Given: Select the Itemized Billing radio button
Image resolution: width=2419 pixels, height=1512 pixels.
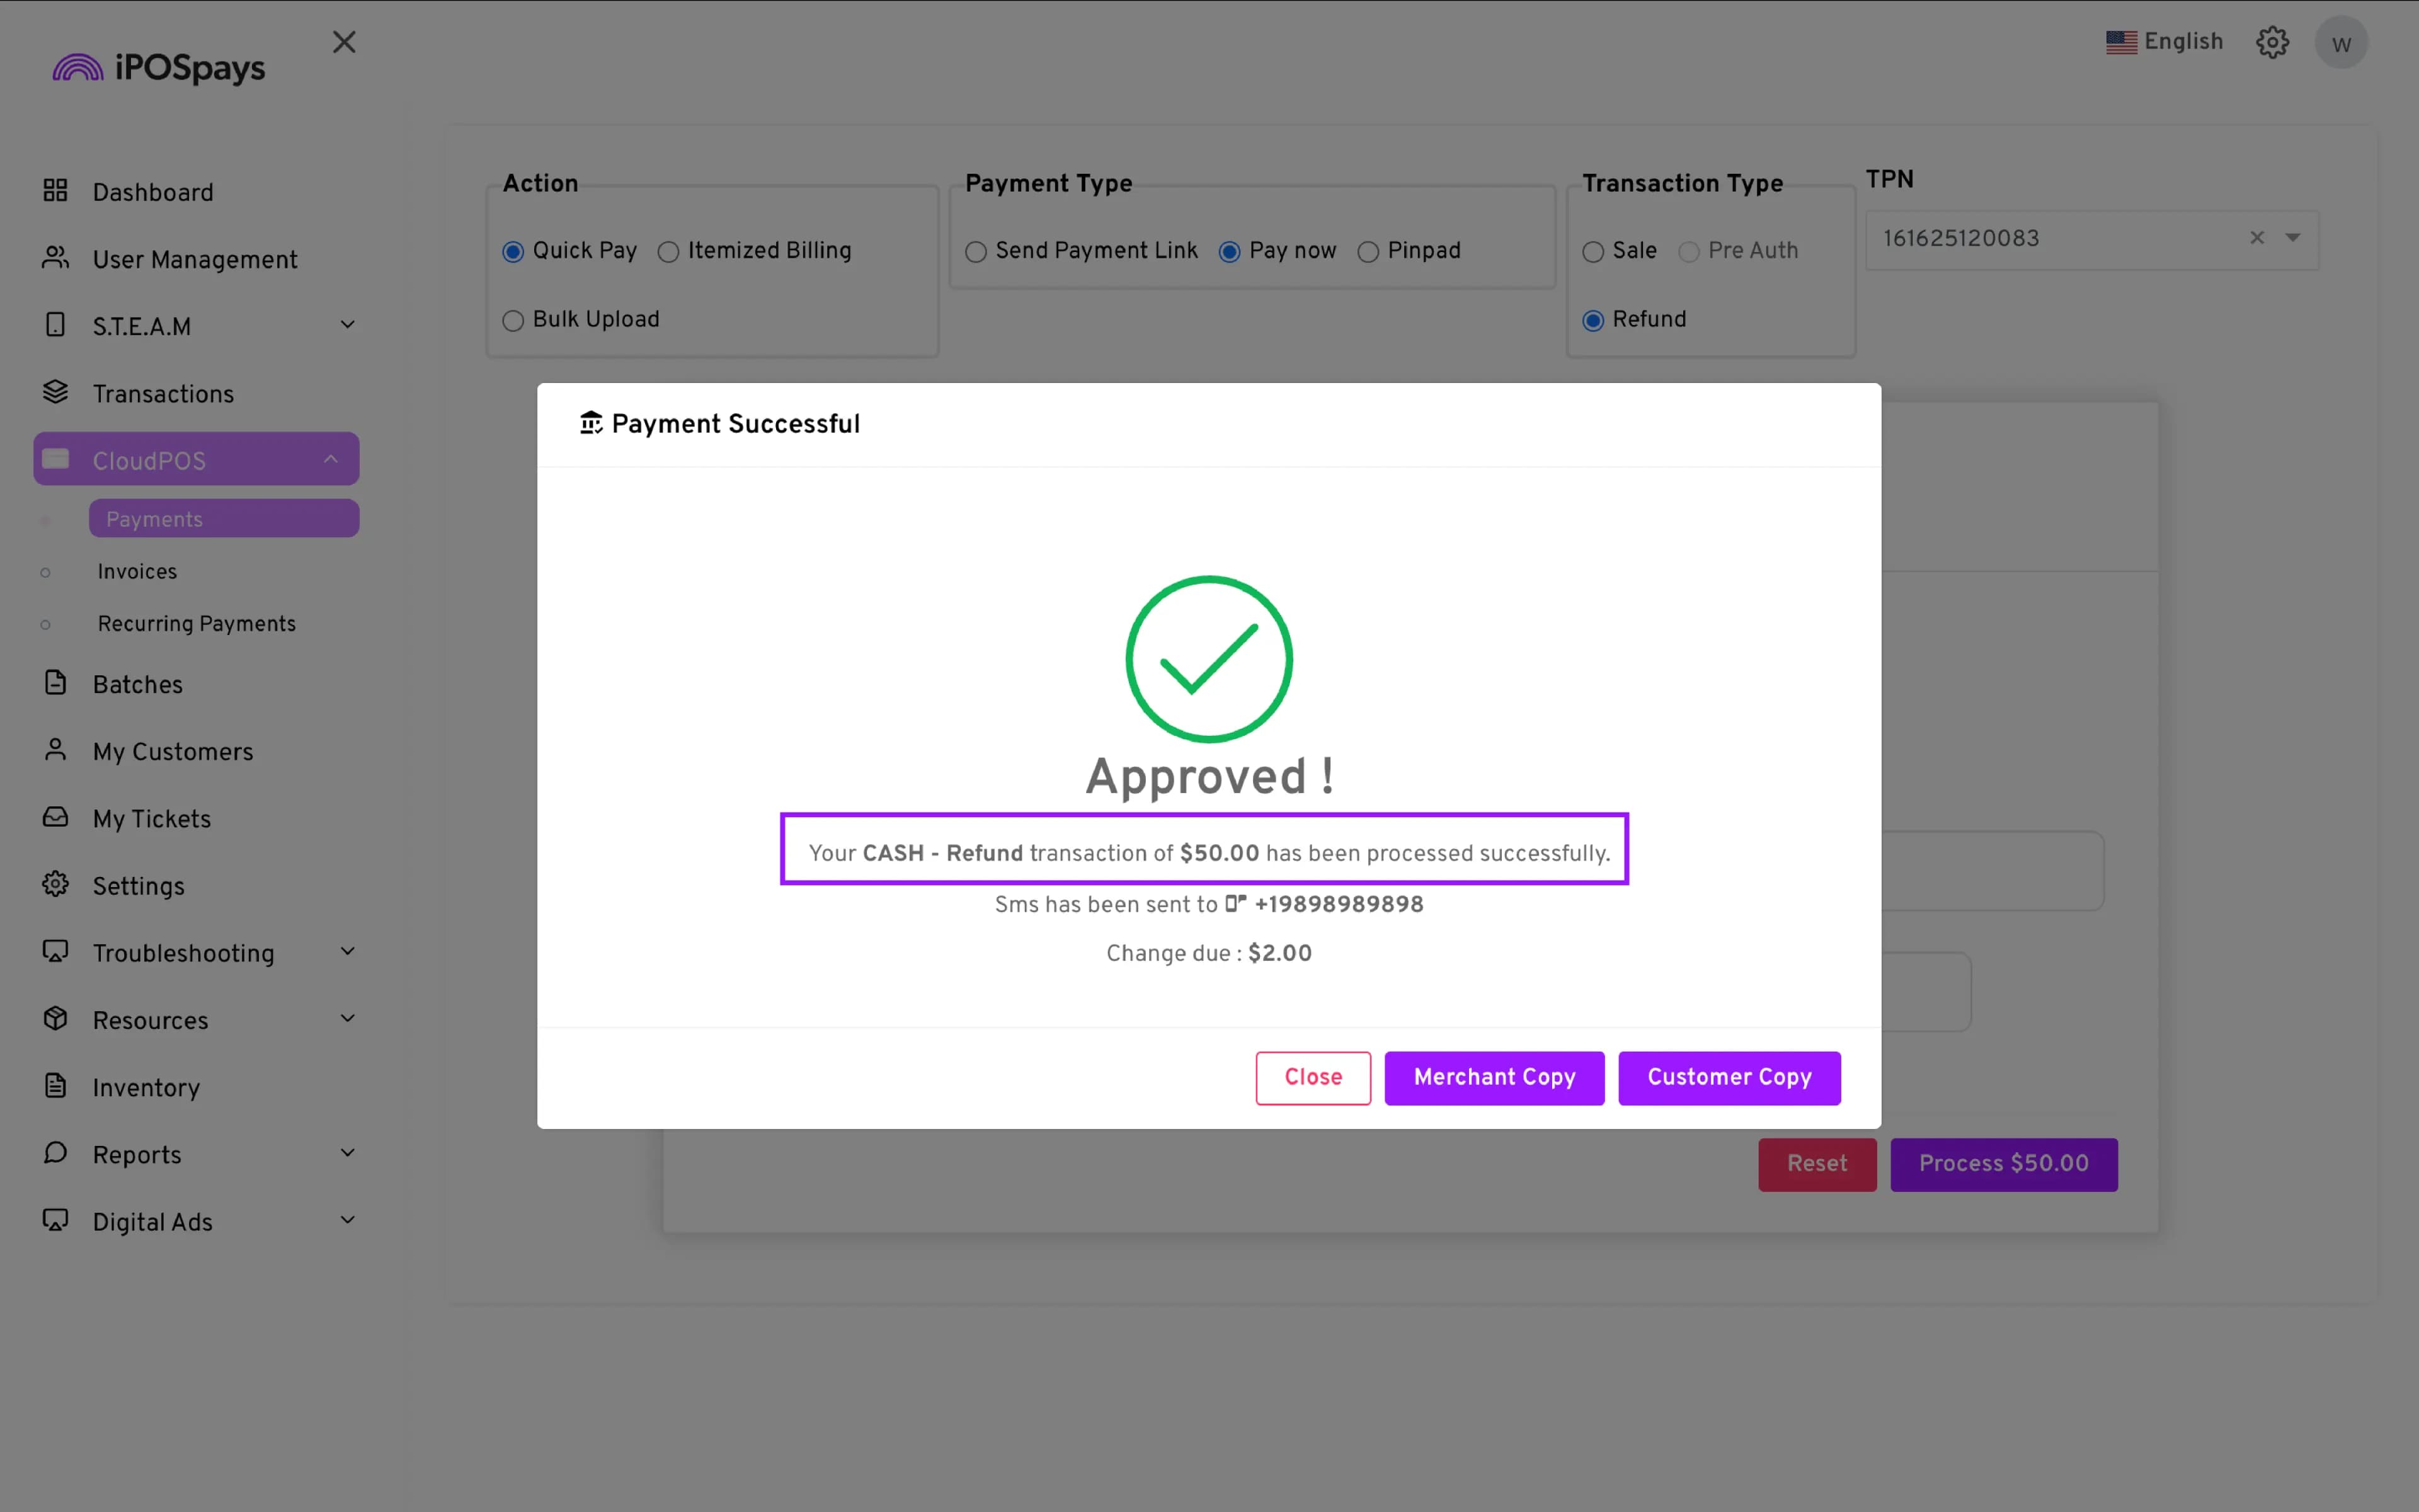Looking at the screenshot, I should coord(669,252).
